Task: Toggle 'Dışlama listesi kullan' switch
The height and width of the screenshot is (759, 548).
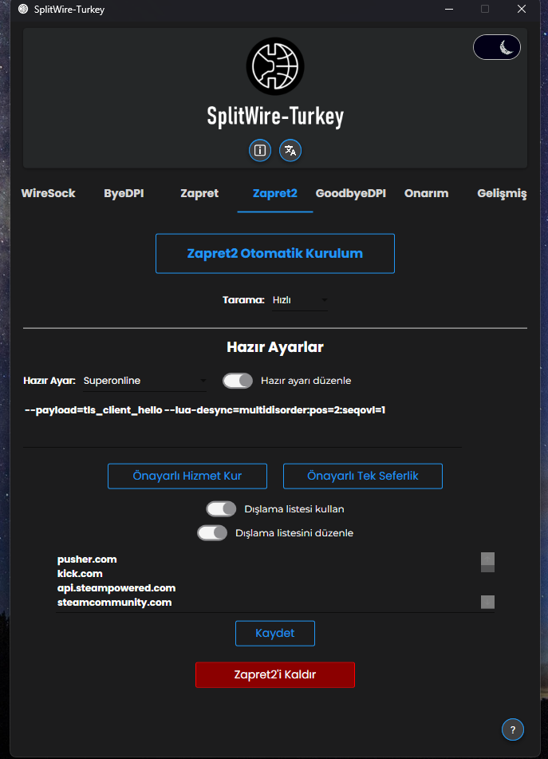Action: tap(221, 509)
